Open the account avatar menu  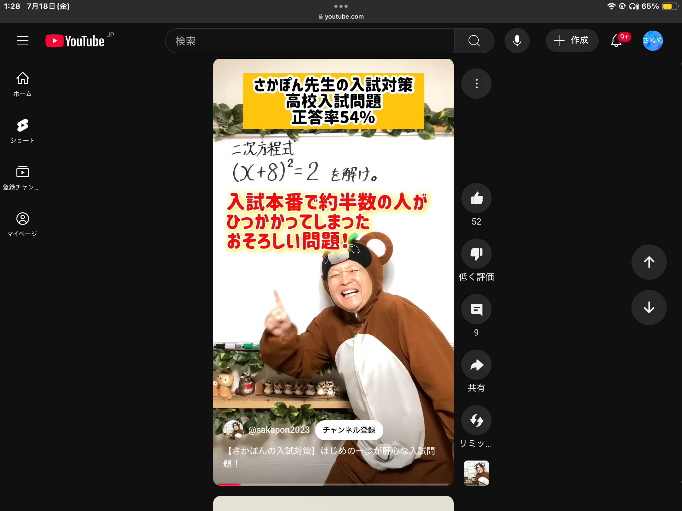coord(653,41)
